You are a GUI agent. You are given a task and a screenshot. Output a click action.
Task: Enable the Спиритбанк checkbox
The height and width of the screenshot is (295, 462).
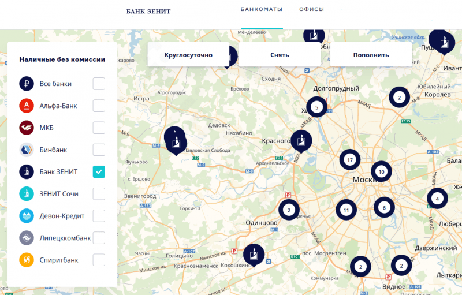tap(99, 260)
